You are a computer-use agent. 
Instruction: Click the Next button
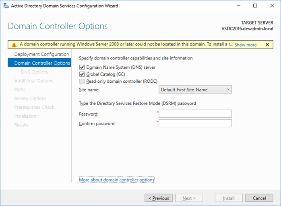tap(189, 198)
